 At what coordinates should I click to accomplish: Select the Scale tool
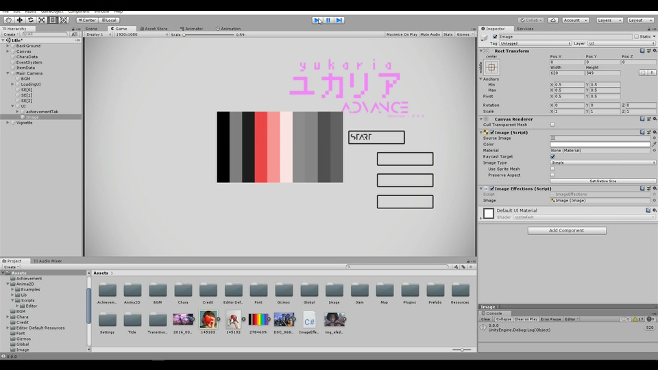[42, 20]
